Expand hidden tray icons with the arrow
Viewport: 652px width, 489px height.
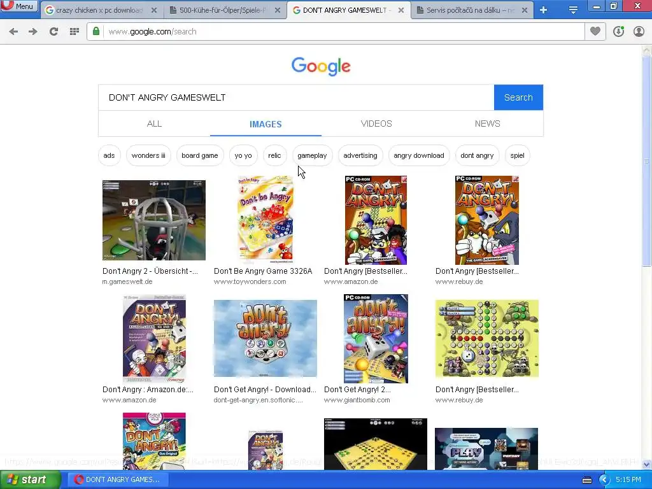(604, 480)
